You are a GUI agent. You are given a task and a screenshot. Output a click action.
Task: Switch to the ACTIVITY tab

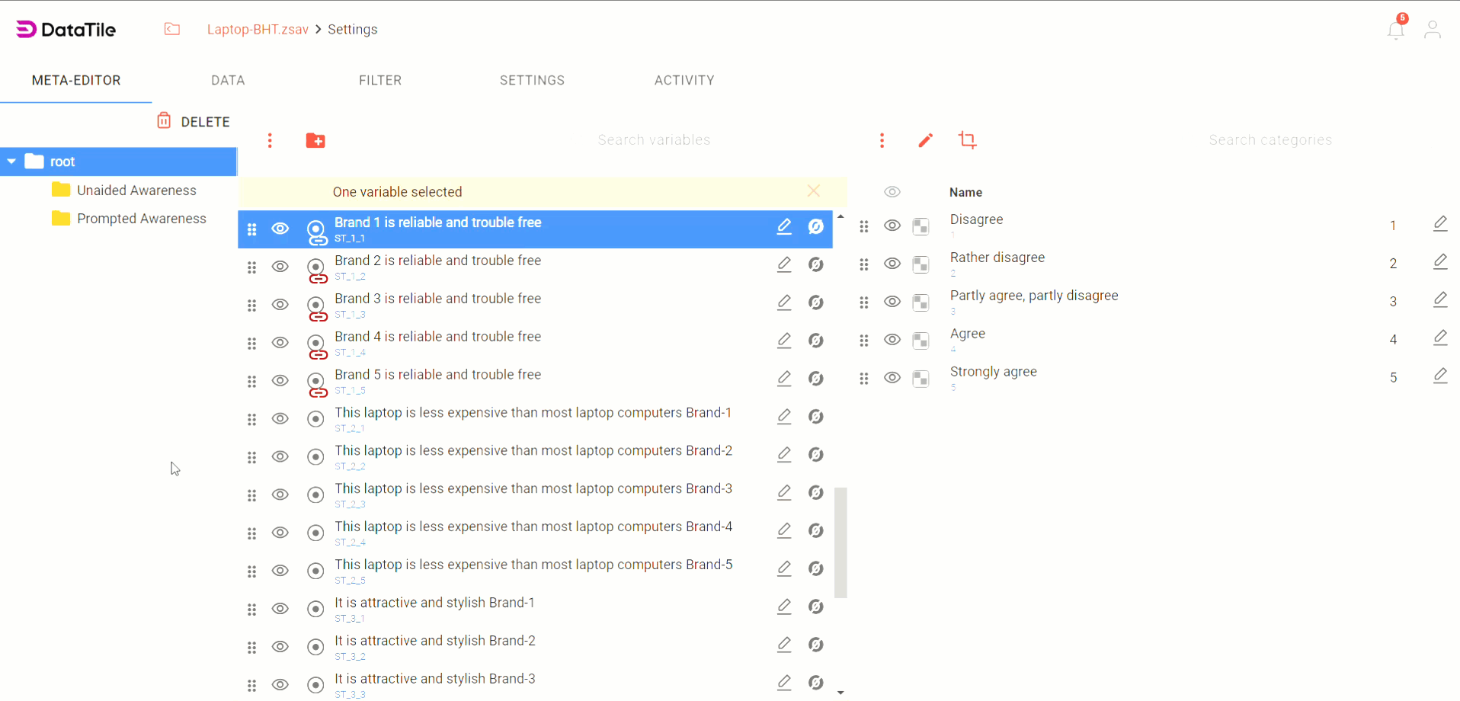pyautogui.click(x=684, y=81)
